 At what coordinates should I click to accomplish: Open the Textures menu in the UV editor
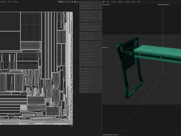tap(15, 2)
